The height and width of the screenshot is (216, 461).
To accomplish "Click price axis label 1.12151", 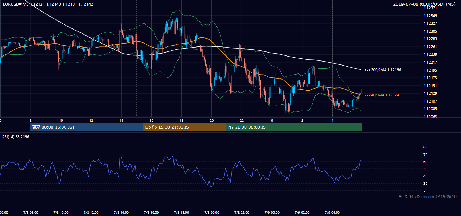I will click(431, 86).
